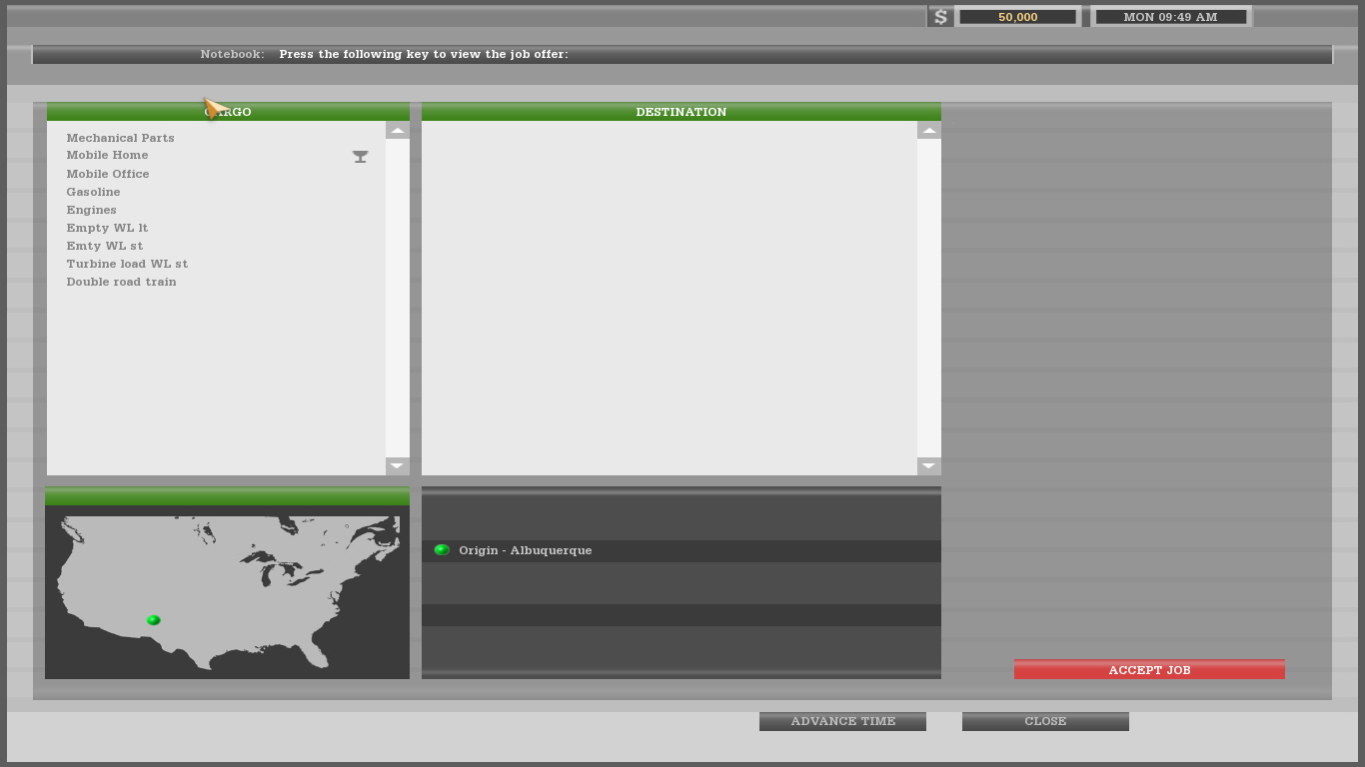The width and height of the screenshot is (1365, 767).
Task: Click the Cargo column header
Action: click(x=228, y=112)
